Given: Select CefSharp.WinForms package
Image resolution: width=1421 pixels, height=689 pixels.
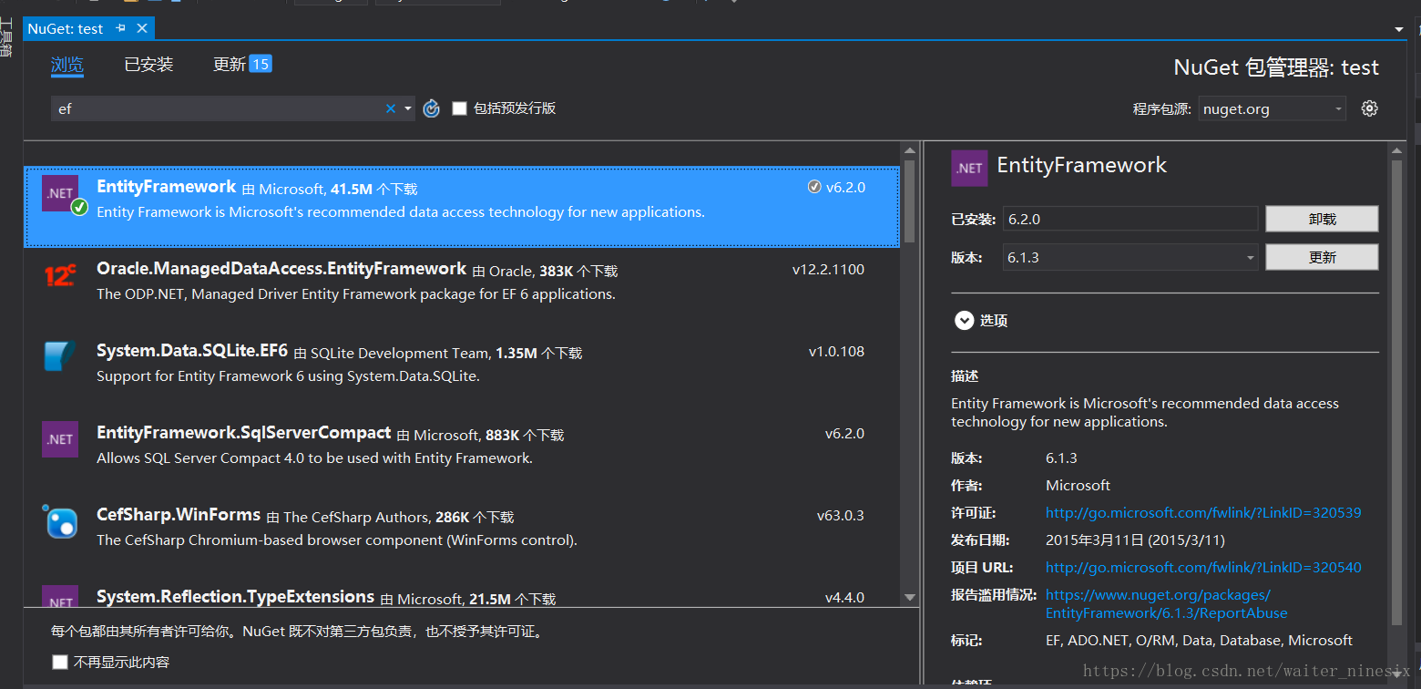Looking at the screenshot, I should [x=179, y=515].
